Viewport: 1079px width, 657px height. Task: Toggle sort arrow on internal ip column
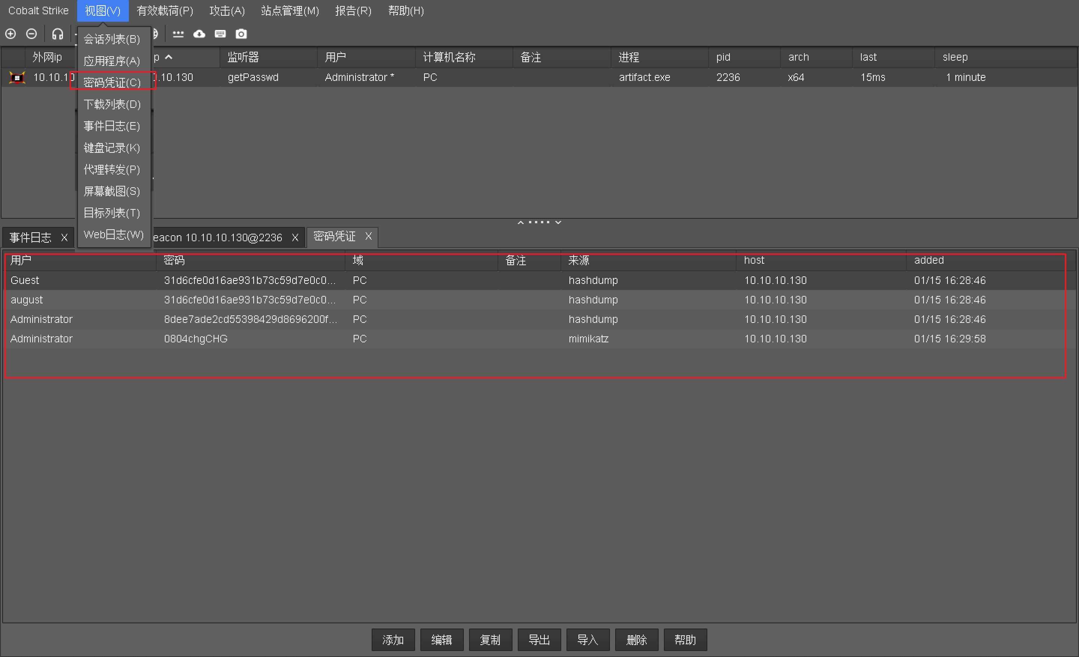click(x=169, y=57)
